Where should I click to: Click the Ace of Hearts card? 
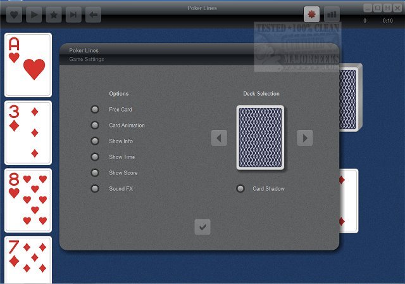coord(28,65)
